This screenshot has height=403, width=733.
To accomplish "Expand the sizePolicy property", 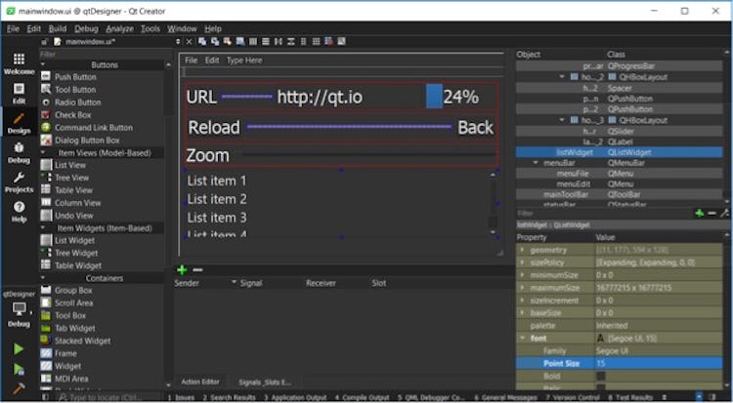I will (522, 262).
